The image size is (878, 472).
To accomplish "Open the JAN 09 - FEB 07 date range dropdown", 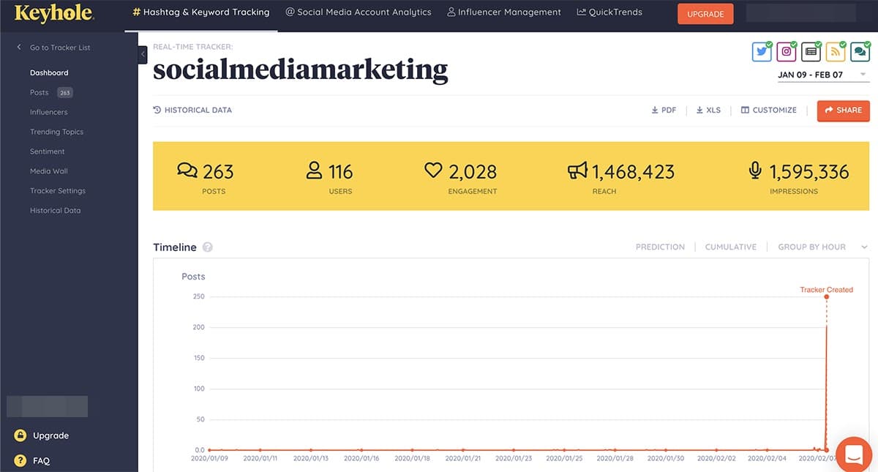I will (822, 75).
